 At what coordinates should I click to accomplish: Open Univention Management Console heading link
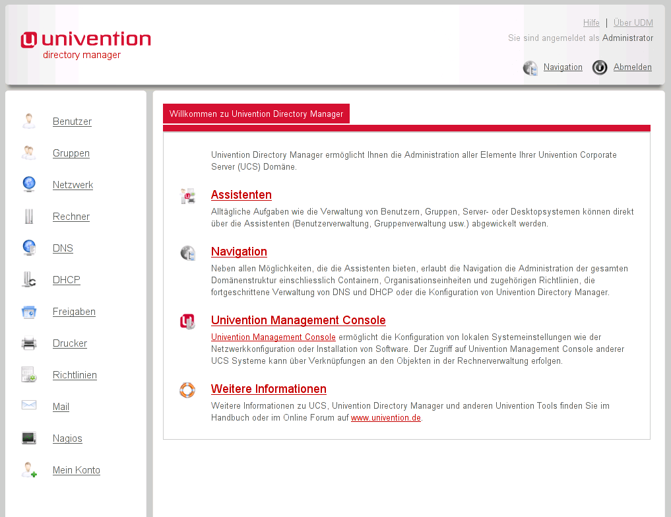[x=298, y=320]
